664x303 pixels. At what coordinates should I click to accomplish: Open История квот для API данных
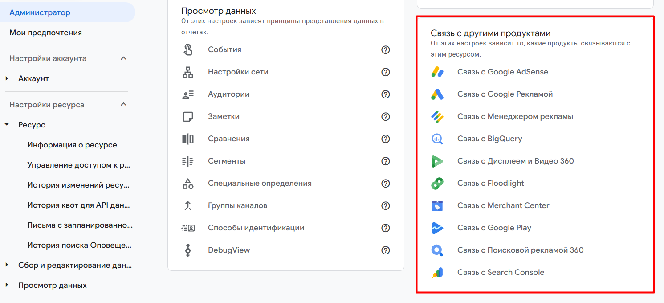click(79, 205)
